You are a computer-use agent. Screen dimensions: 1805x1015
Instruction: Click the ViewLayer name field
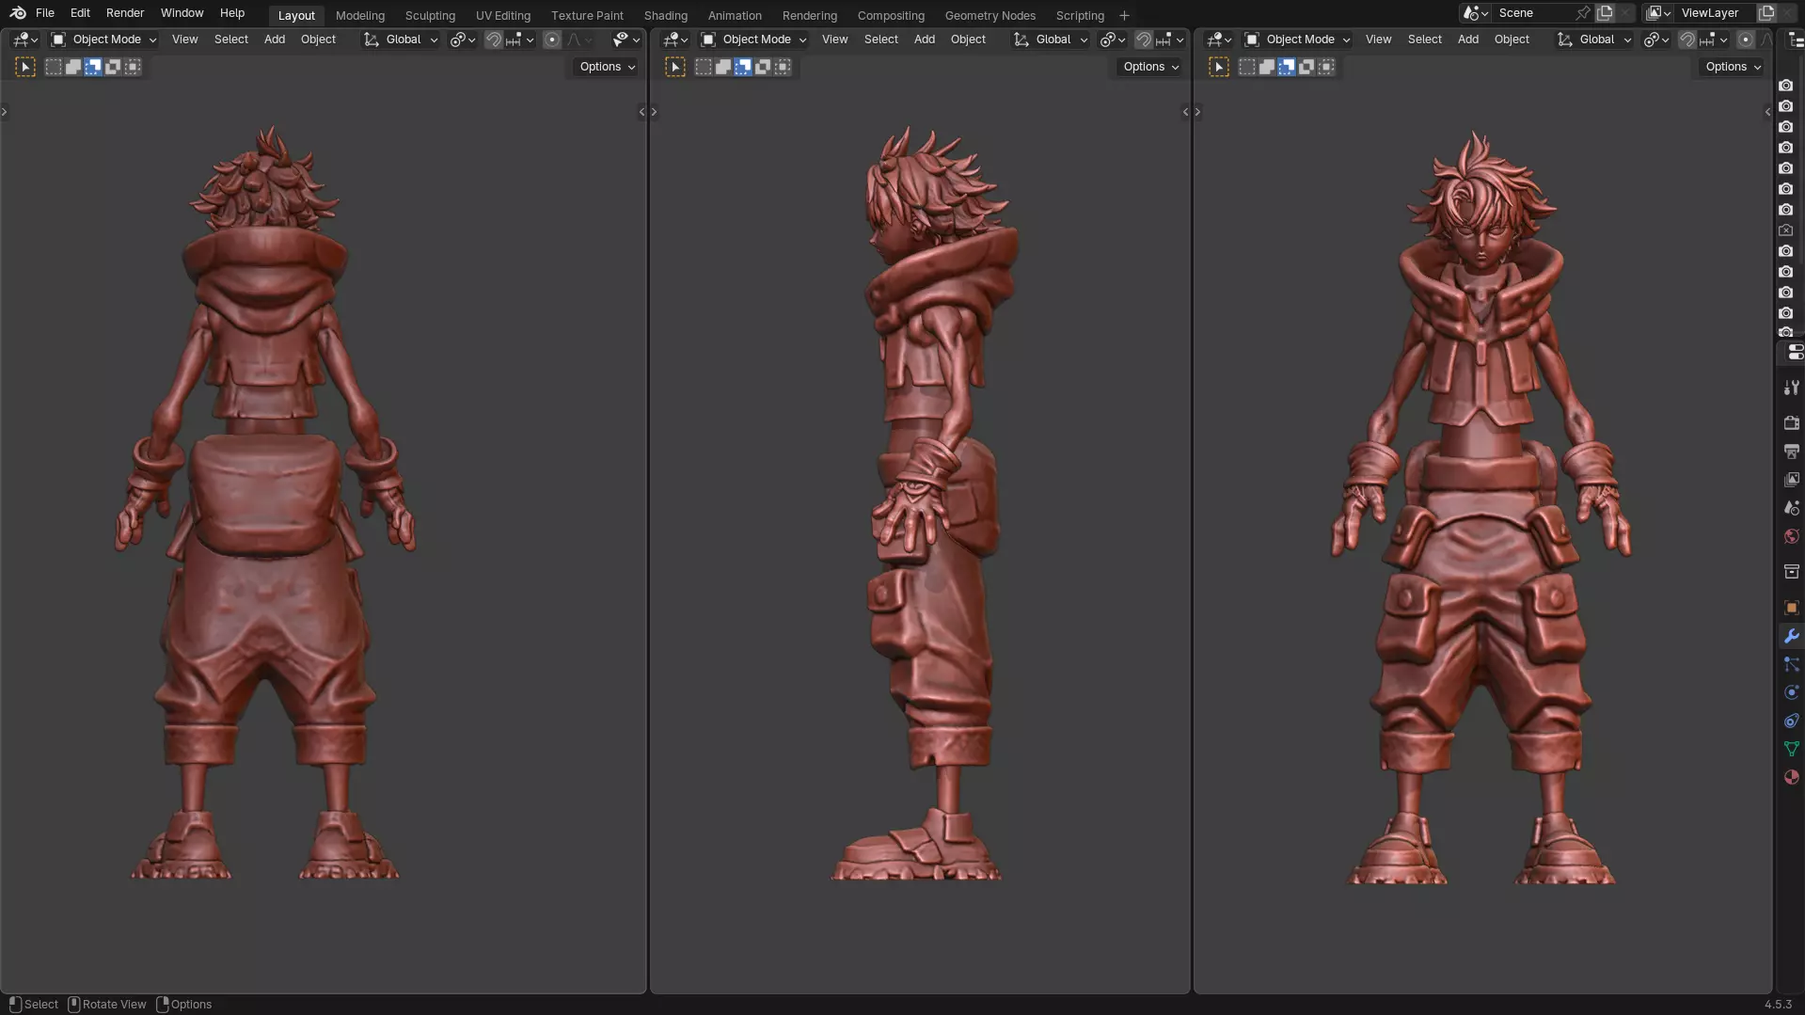(1716, 13)
